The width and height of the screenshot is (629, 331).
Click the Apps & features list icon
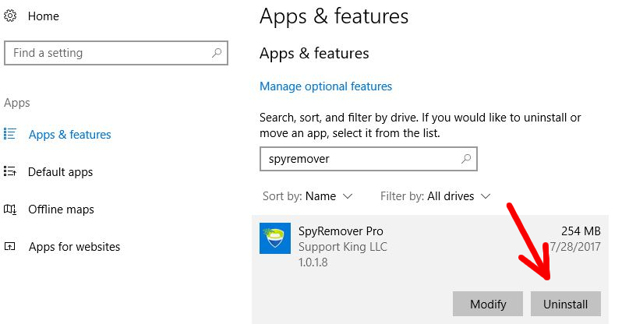pyautogui.click(x=9, y=134)
